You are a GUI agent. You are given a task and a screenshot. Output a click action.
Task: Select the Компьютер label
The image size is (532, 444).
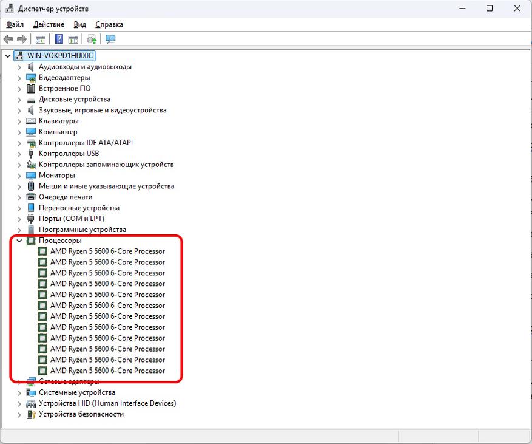tap(58, 132)
